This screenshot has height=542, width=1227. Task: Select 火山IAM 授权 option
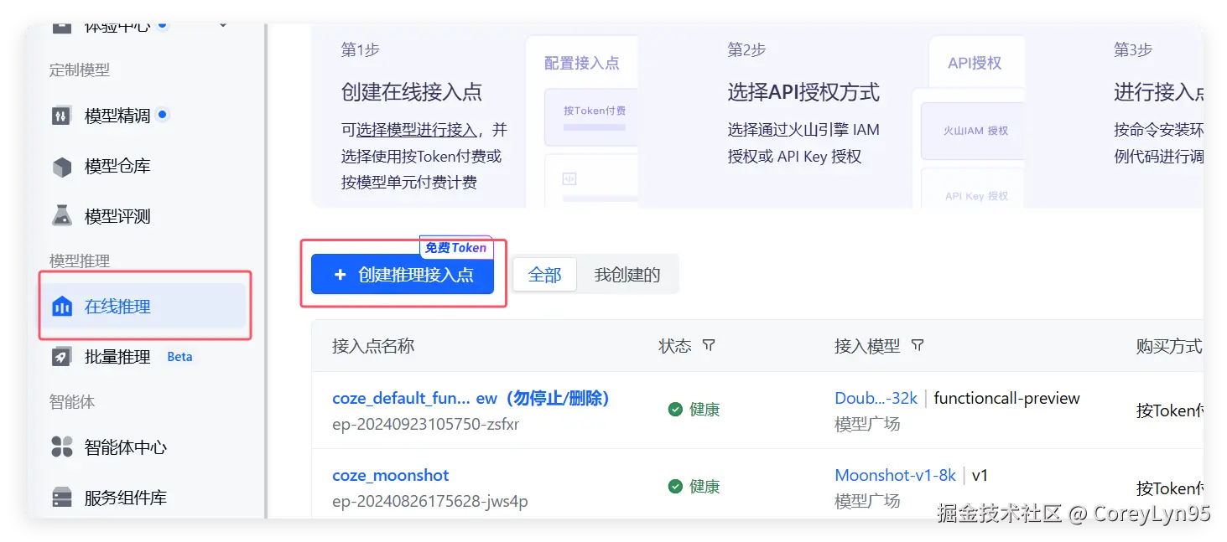(977, 131)
